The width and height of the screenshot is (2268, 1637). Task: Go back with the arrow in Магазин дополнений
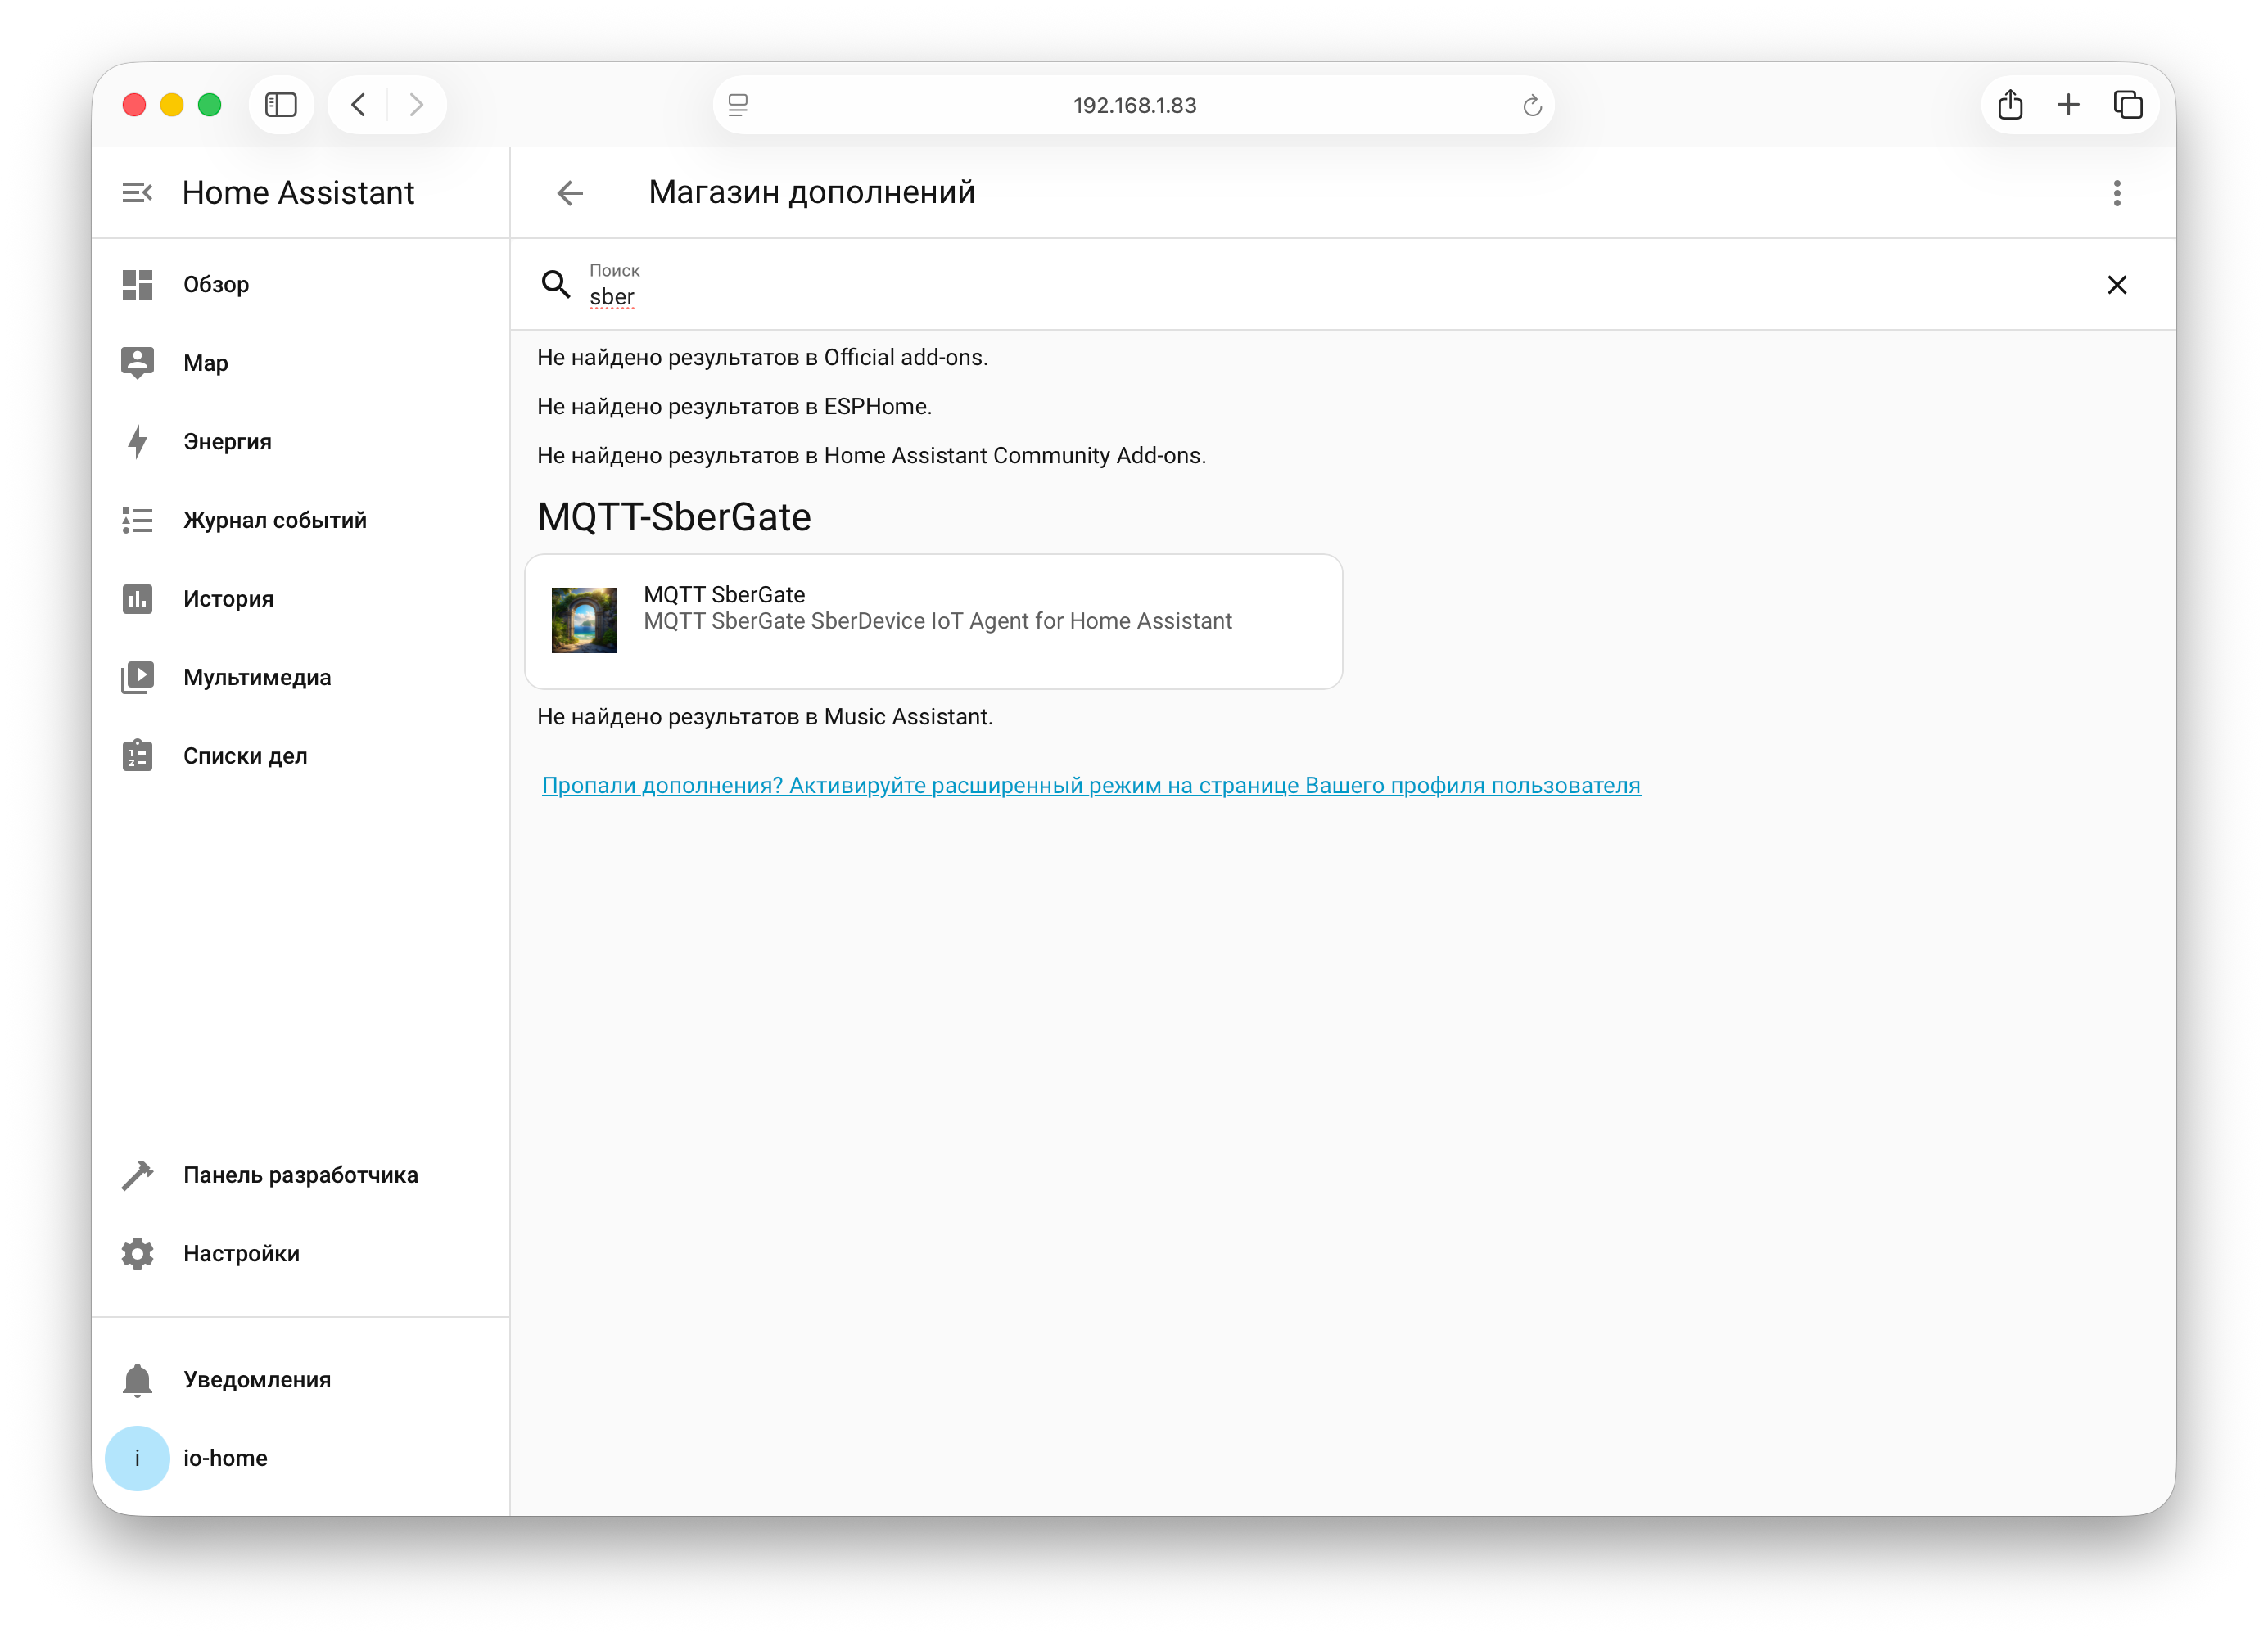(569, 192)
